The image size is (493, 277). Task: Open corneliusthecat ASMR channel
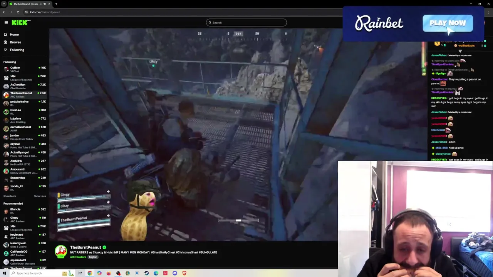coord(24,129)
